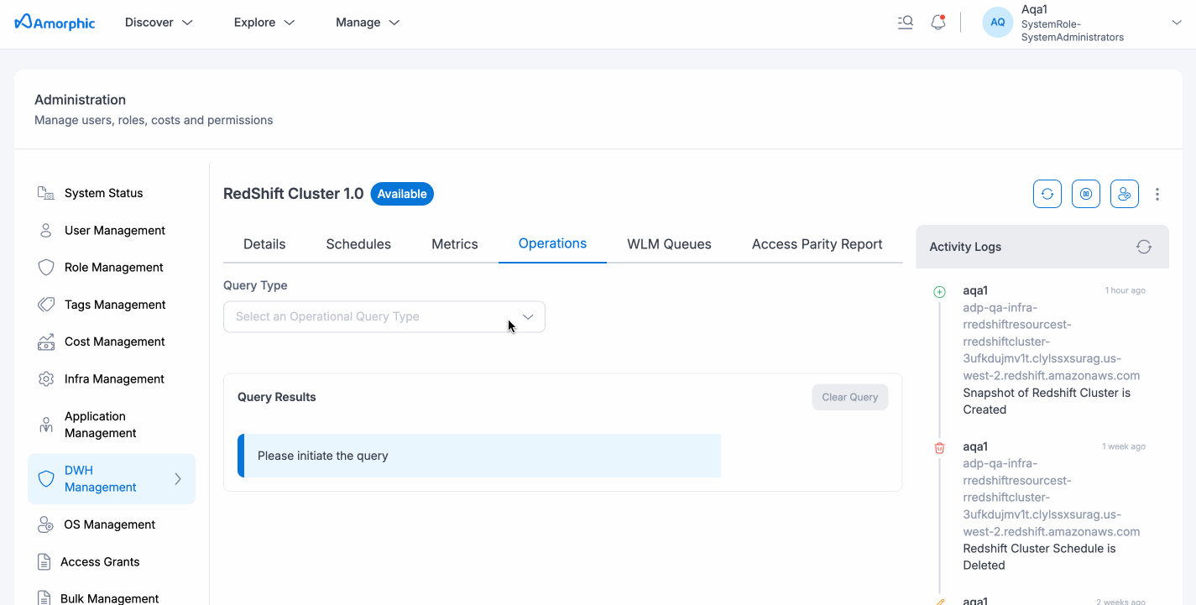Select the Operations tab
1196x605 pixels.
(x=552, y=244)
